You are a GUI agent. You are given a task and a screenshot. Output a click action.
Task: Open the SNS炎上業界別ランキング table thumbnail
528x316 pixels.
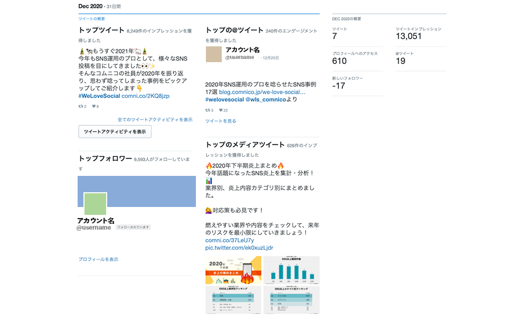point(233,300)
